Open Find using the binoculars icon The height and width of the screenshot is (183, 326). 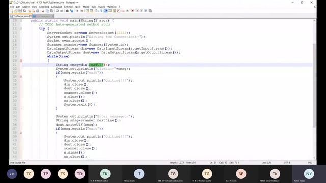67,11
